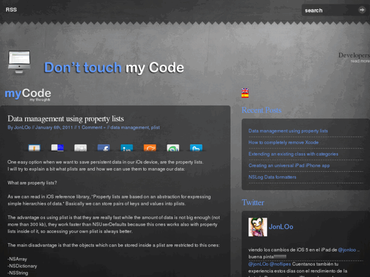
Task: Open recent post Extending an existing class with categories
Action: 293,154
